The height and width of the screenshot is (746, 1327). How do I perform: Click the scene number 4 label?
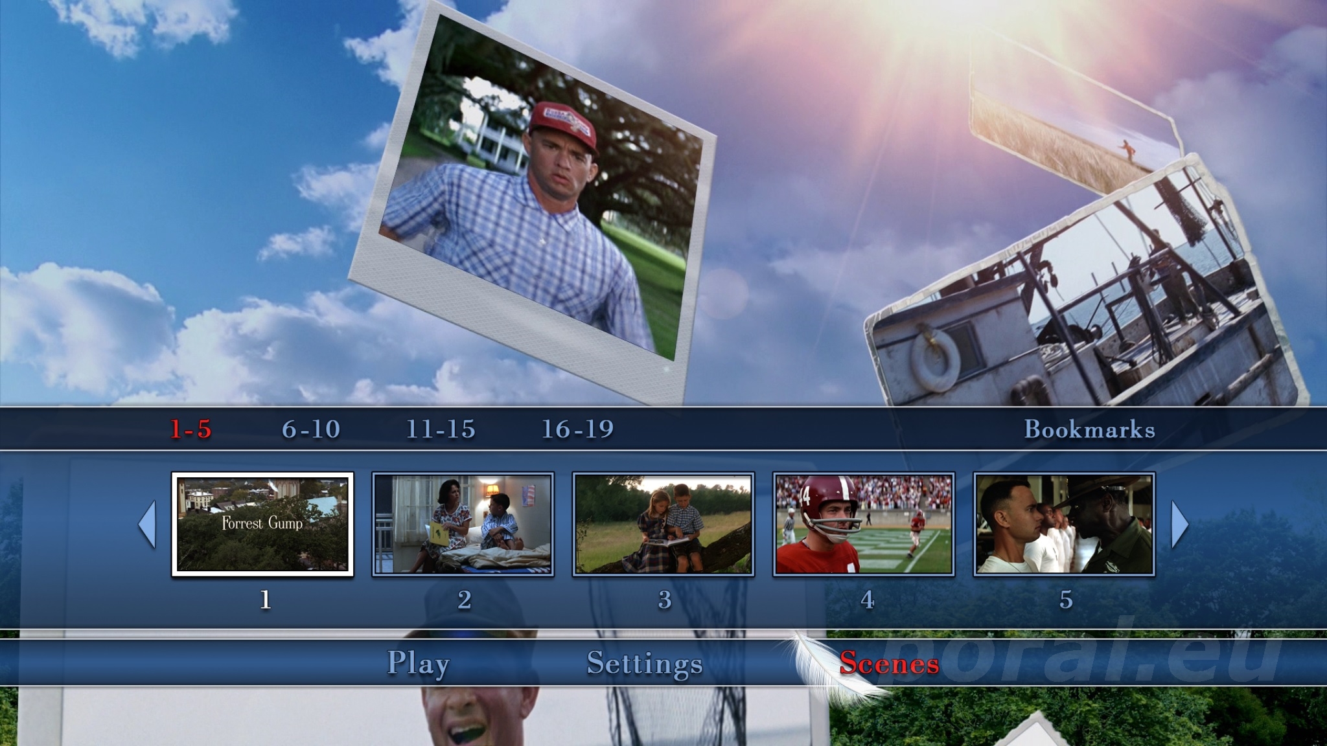[867, 600]
